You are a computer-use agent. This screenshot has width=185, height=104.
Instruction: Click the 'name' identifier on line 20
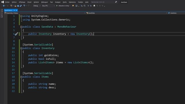pos(51,84)
